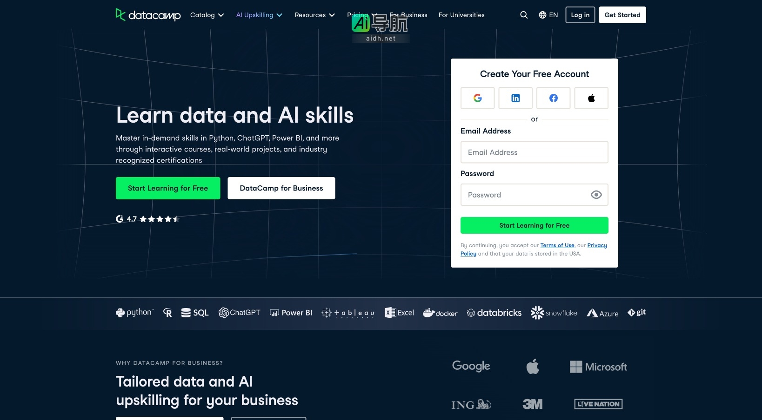This screenshot has width=762, height=420.
Task: Sign up with Google icon
Action: [x=477, y=98]
